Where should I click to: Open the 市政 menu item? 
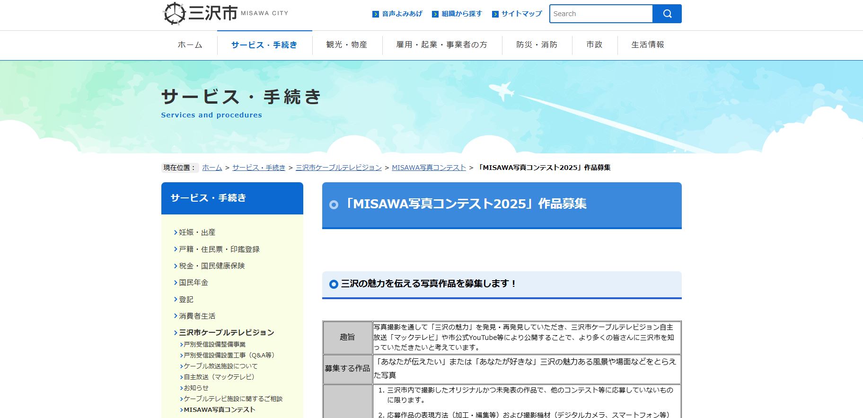[594, 44]
